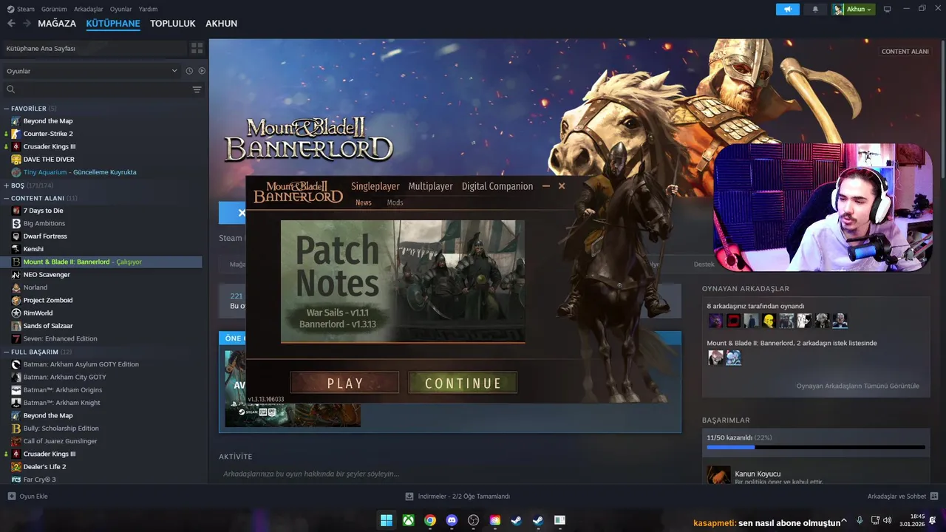
Task: Click achievements progress bar
Action: pos(816,447)
